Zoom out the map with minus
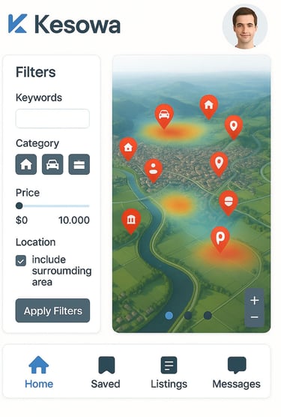This screenshot has height=417, width=281. [x=255, y=317]
